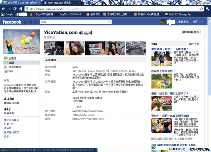Click the page scrollbar up arrow
211x152 pixels.
(209, 19)
